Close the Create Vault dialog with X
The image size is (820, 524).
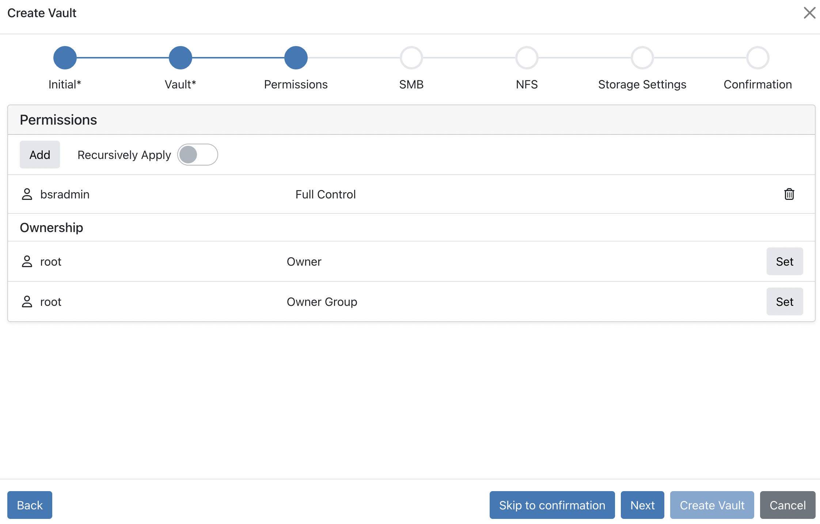tap(809, 13)
